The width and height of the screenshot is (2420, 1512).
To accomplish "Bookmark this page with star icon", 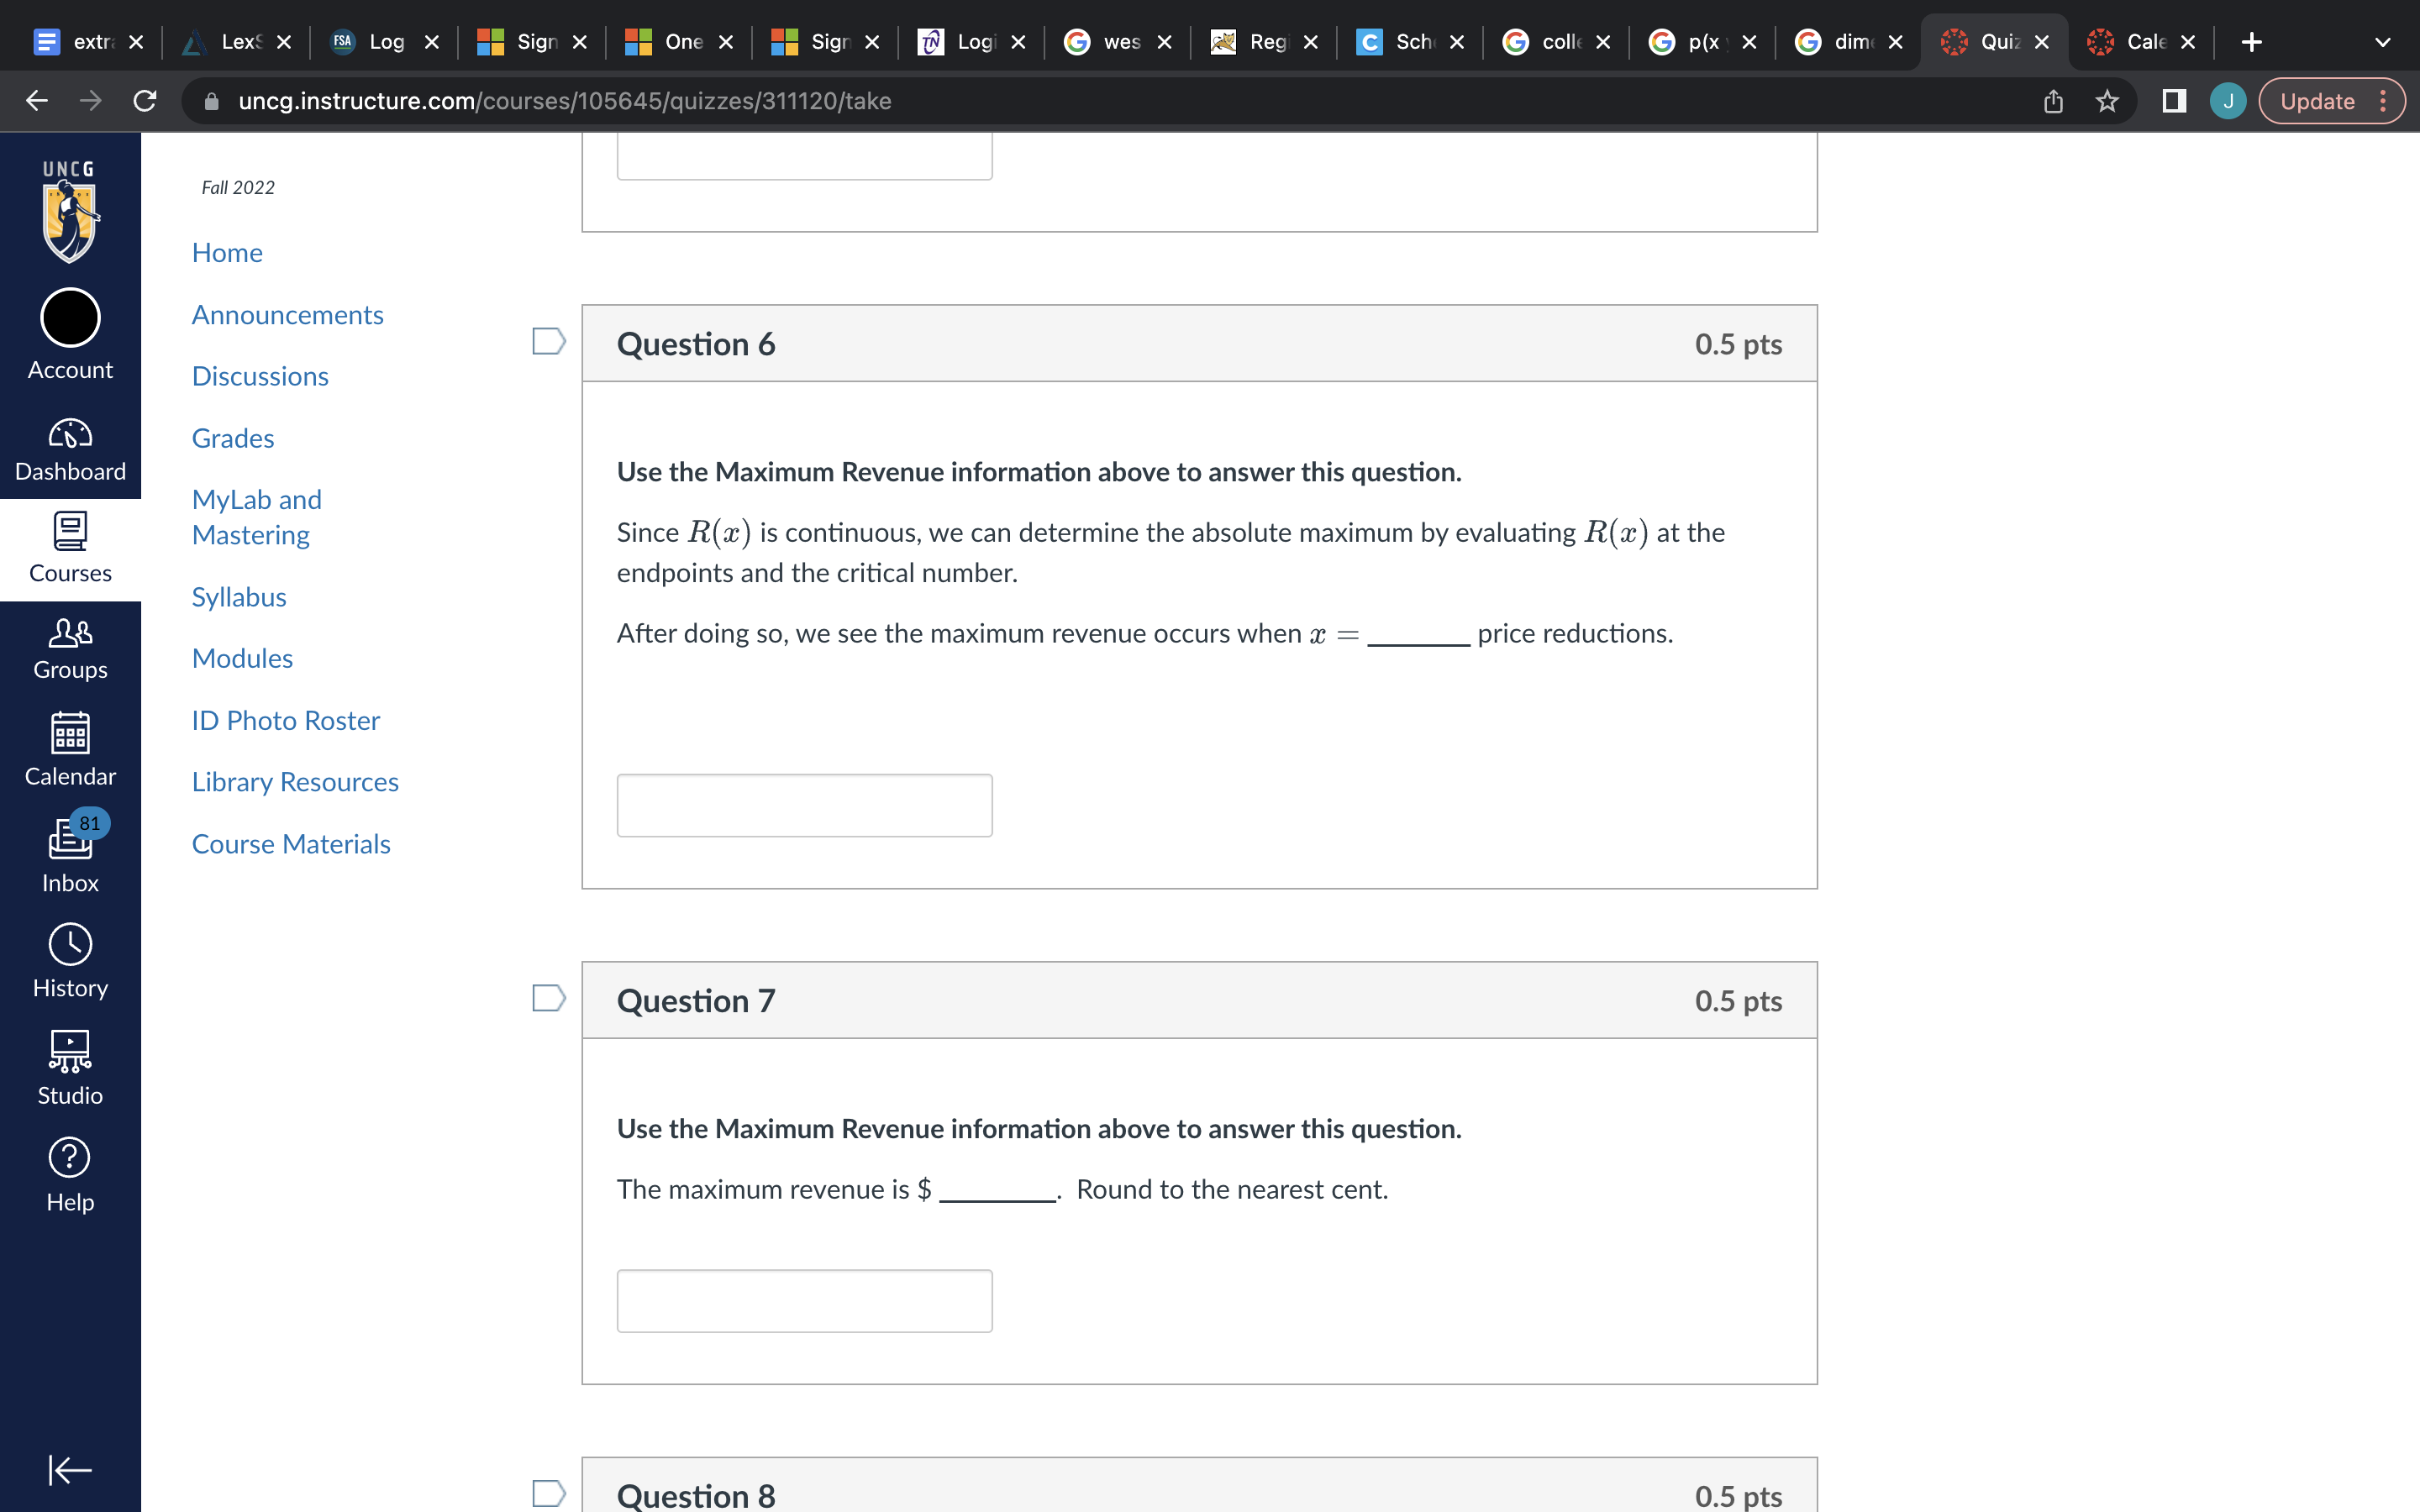I will [x=2107, y=101].
